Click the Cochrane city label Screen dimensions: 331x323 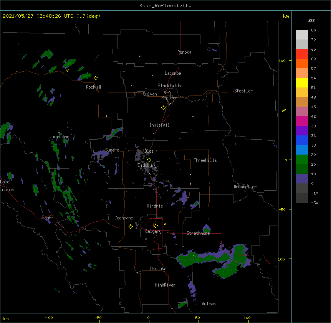point(124,218)
